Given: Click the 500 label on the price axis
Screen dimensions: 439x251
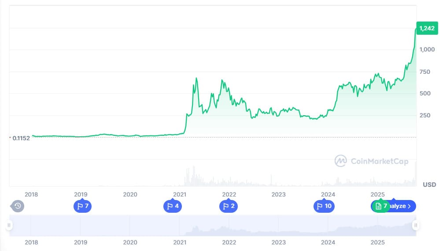Looking at the screenshot, I should click(x=425, y=93).
